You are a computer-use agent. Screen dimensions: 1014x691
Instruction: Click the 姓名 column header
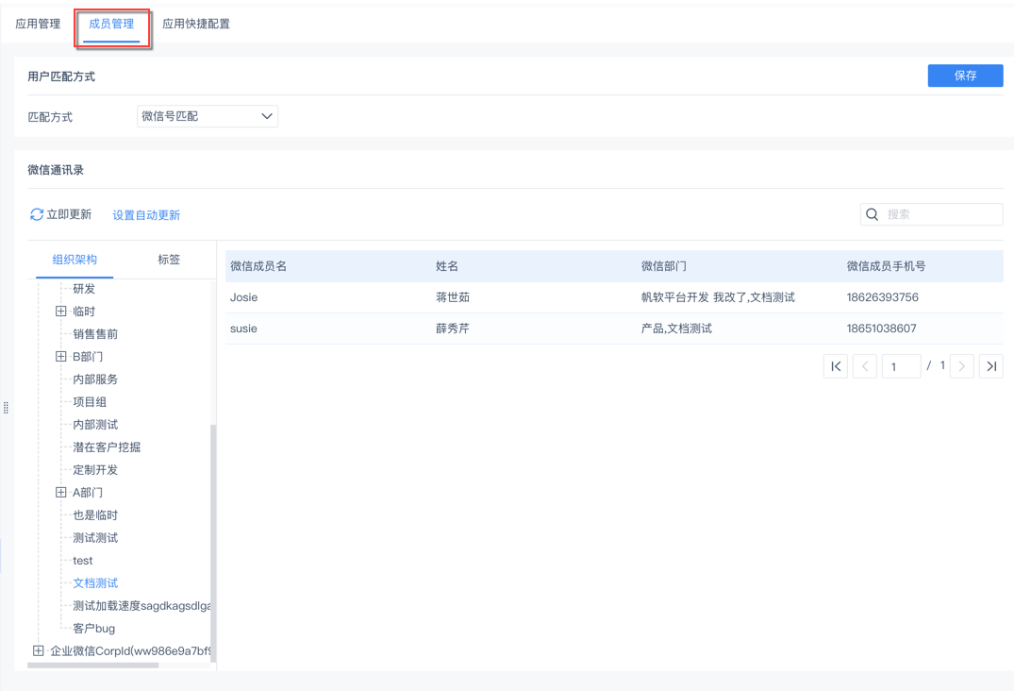click(x=447, y=266)
